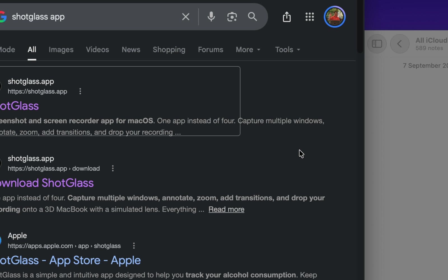The height and width of the screenshot is (280, 448).
Task: Submit search with the magnifying glass icon
Action: [252, 17]
